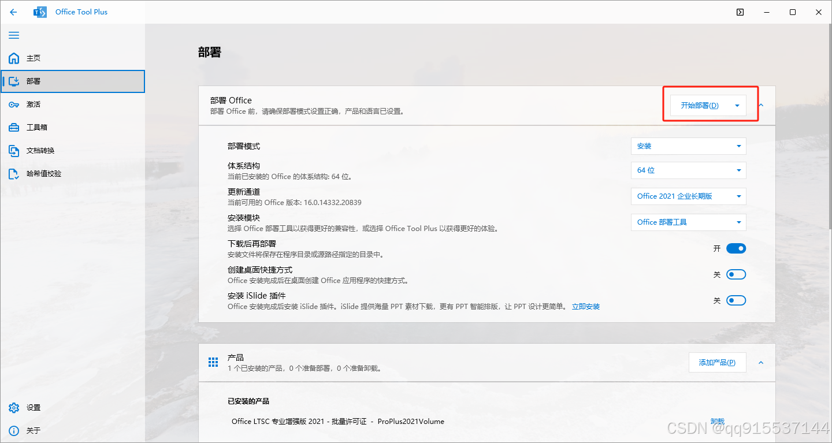The width and height of the screenshot is (832, 443).
Task: Open the arrow beside 开始部署 button
Action: tap(737, 106)
